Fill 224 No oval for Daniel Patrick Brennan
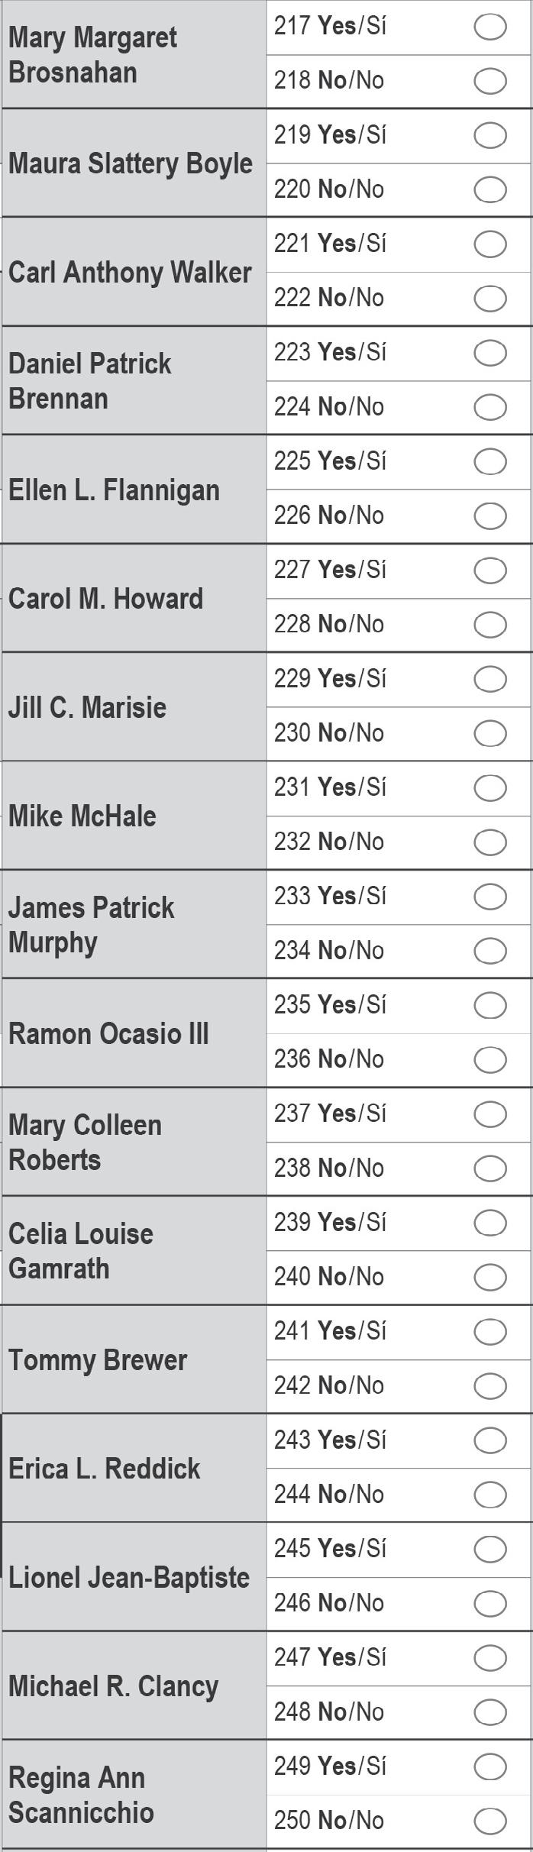Screen dimensions: 533x1852 coord(490,407)
